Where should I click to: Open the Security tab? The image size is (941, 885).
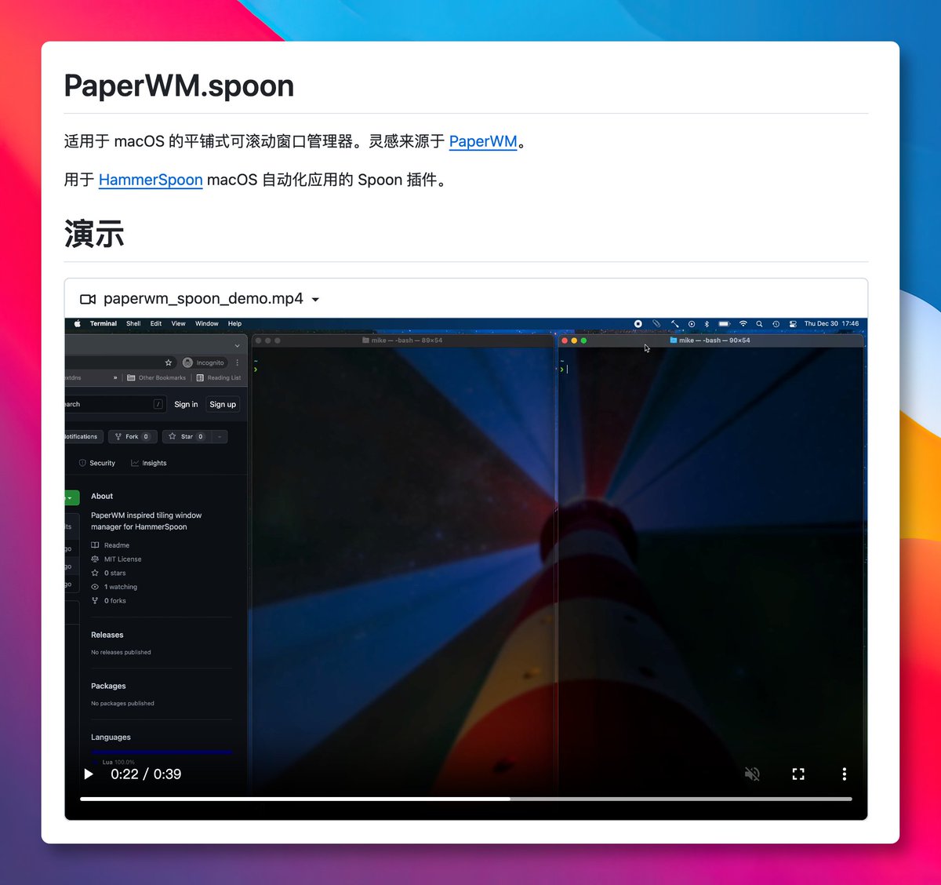(97, 463)
